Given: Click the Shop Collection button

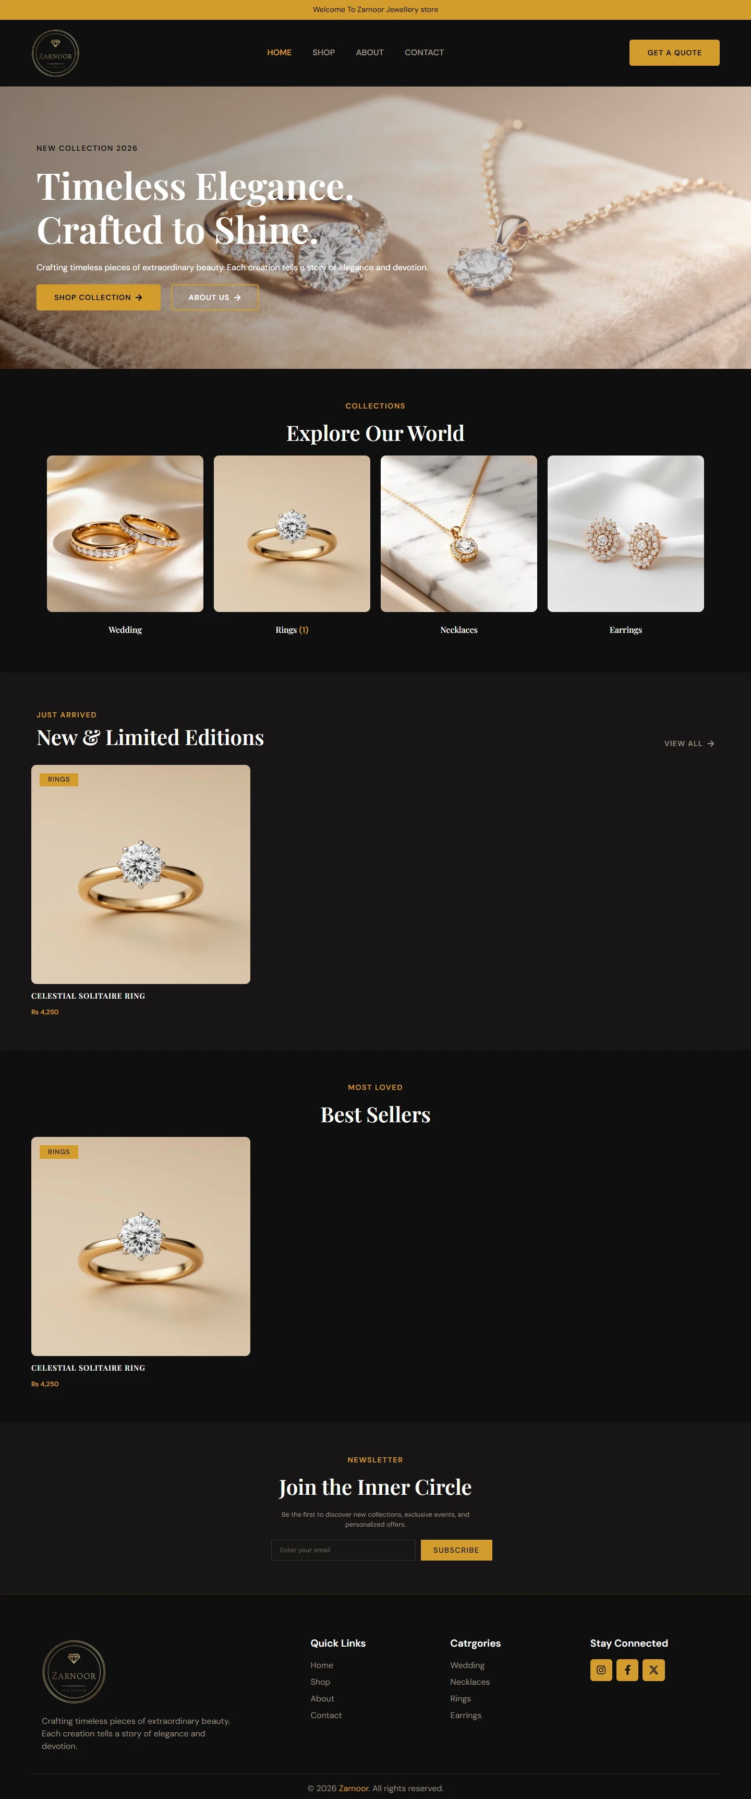Looking at the screenshot, I should click(x=99, y=297).
